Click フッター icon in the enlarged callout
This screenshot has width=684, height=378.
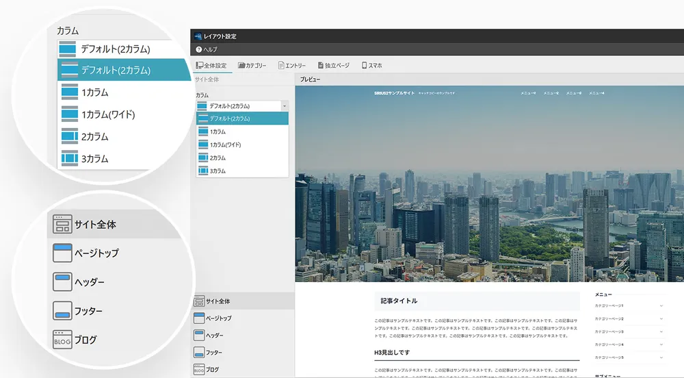(62, 310)
